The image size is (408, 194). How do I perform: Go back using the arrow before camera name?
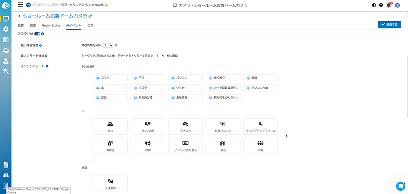[x=20, y=16]
